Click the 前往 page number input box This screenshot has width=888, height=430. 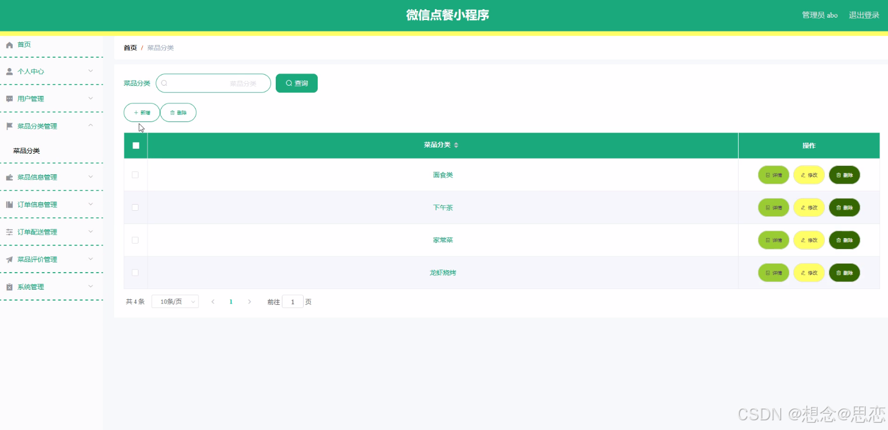tap(293, 302)
